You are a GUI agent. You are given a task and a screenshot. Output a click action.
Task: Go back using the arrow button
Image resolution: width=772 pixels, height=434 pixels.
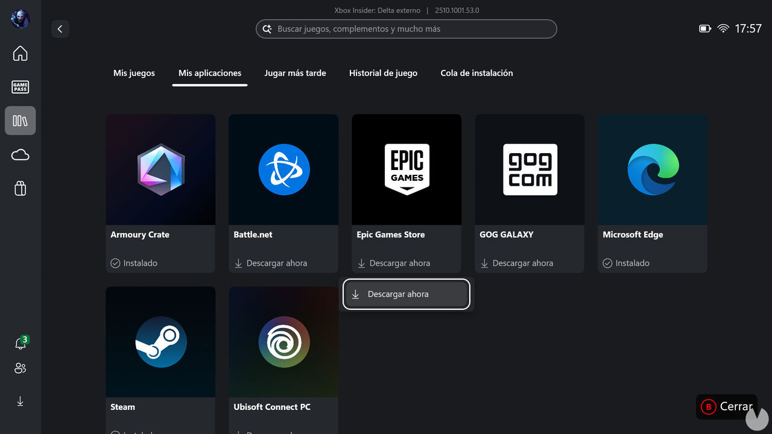60,29
